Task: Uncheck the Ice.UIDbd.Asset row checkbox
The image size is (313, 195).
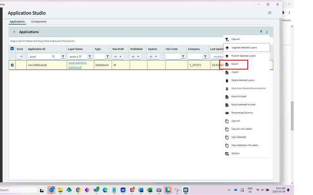Action: tap(12, 65)
